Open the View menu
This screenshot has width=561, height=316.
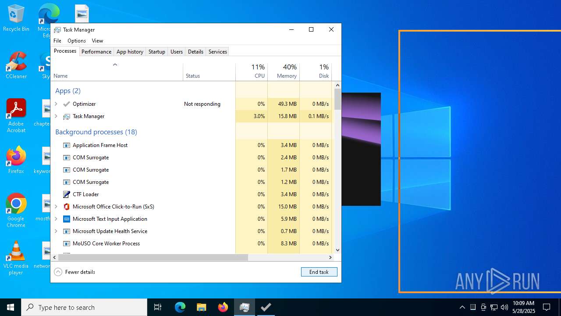click(x=97, y=41)
